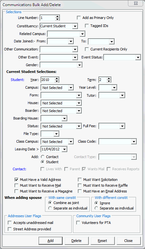Click the Reset button
The image size is (145, 249).
103,241
